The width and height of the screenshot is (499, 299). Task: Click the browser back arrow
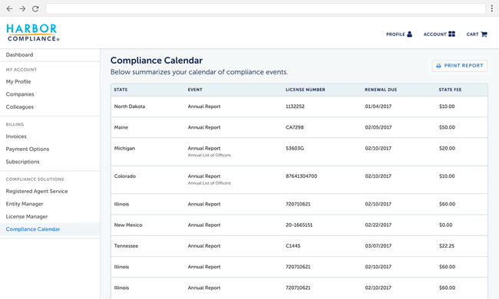[9, 9]
